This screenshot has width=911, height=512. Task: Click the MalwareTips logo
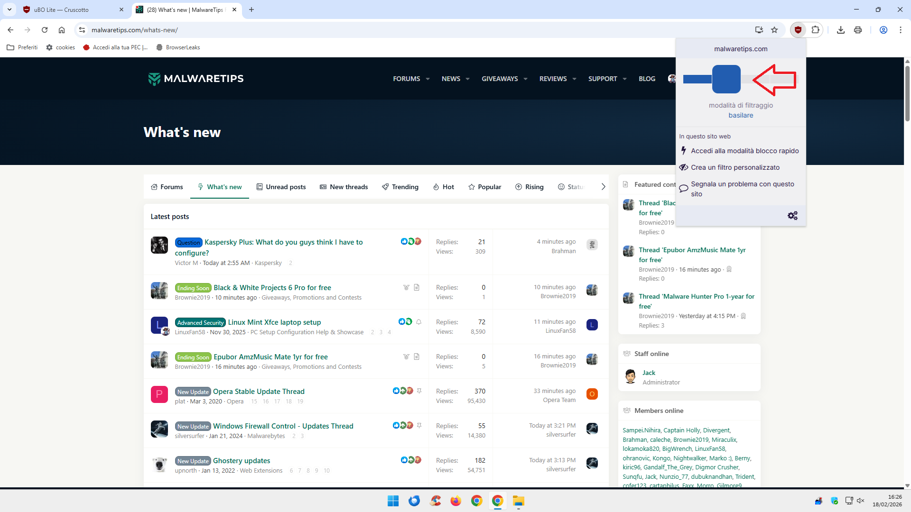pos(196,79)
